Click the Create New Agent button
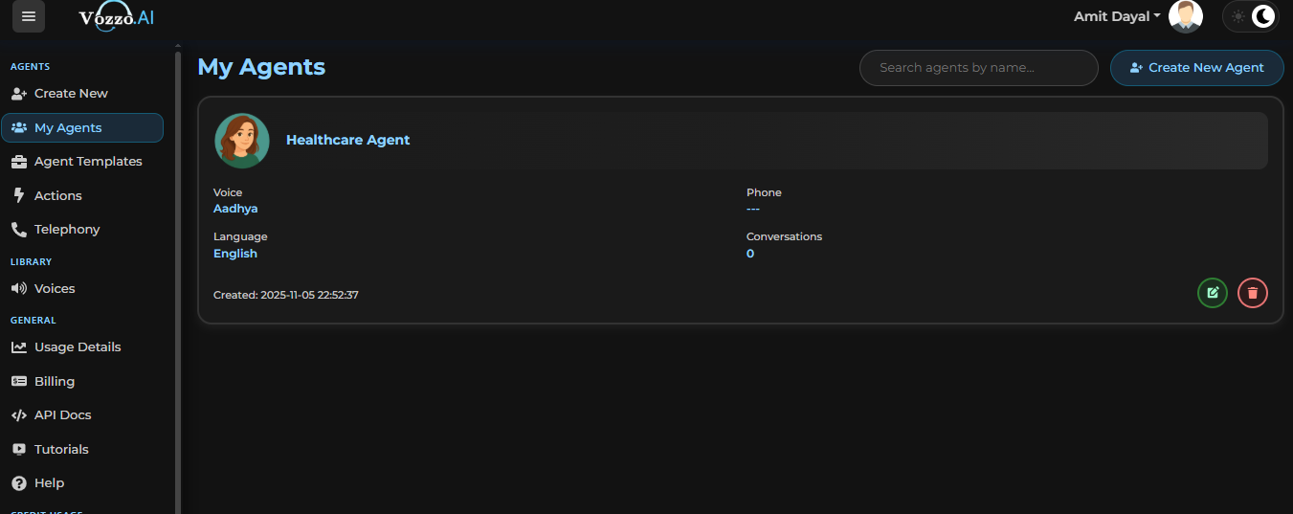 pyautogui.click(x=1196, y=68)
